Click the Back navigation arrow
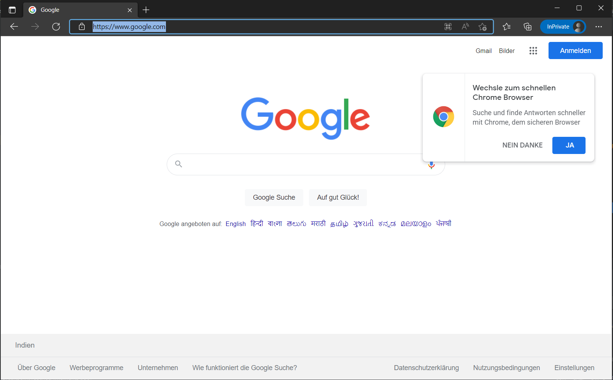This screenshot has height=380, width=613. point(14,27)
